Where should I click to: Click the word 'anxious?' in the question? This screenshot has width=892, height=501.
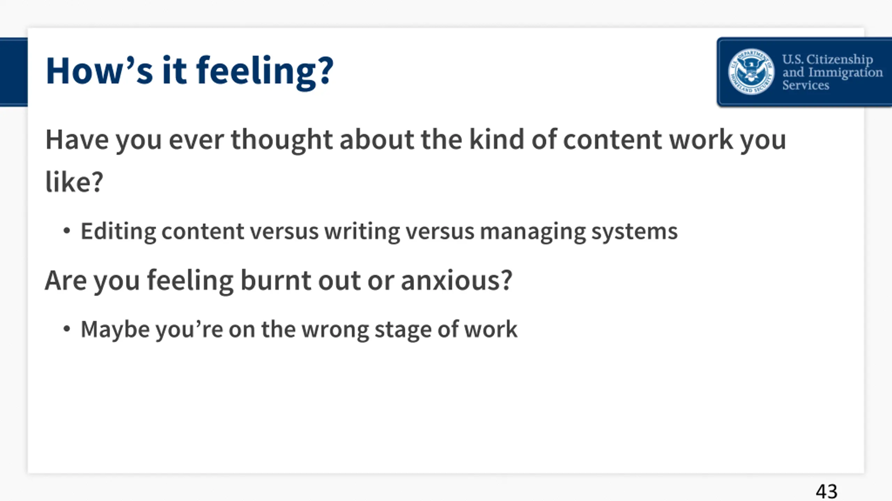click(456, 280)
